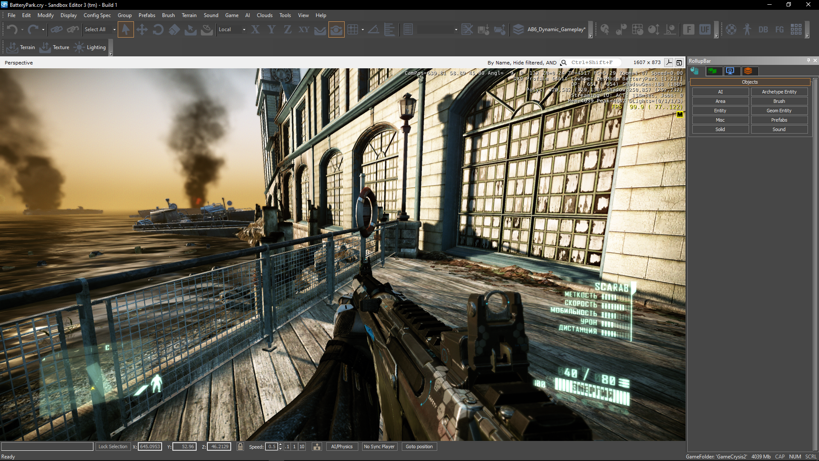Image resolution: width=819 pixels, height=461 pixels.
Task: Open the grid snap dropdown arrow
Action: click(363, 29)
